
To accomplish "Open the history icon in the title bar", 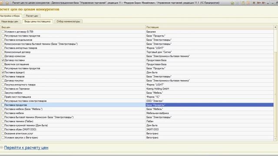I will coord(237,3).
